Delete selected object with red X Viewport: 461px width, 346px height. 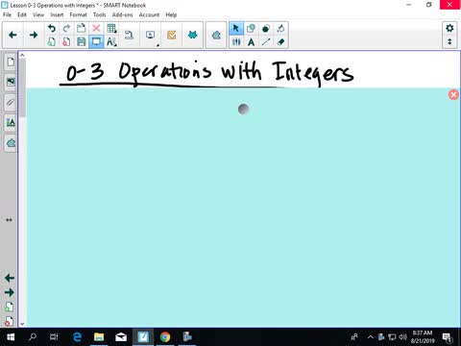click(x=96, y=28)
